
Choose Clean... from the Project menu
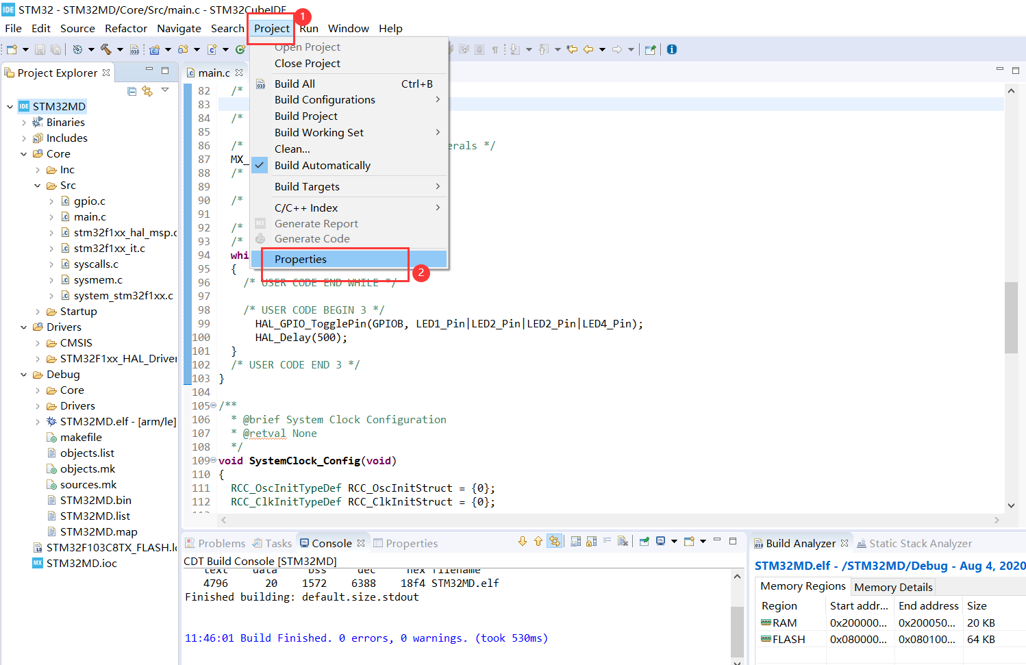[292, 149]
